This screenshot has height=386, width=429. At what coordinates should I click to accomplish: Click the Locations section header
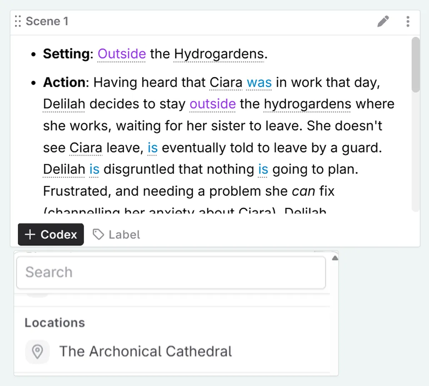(54, 322)
